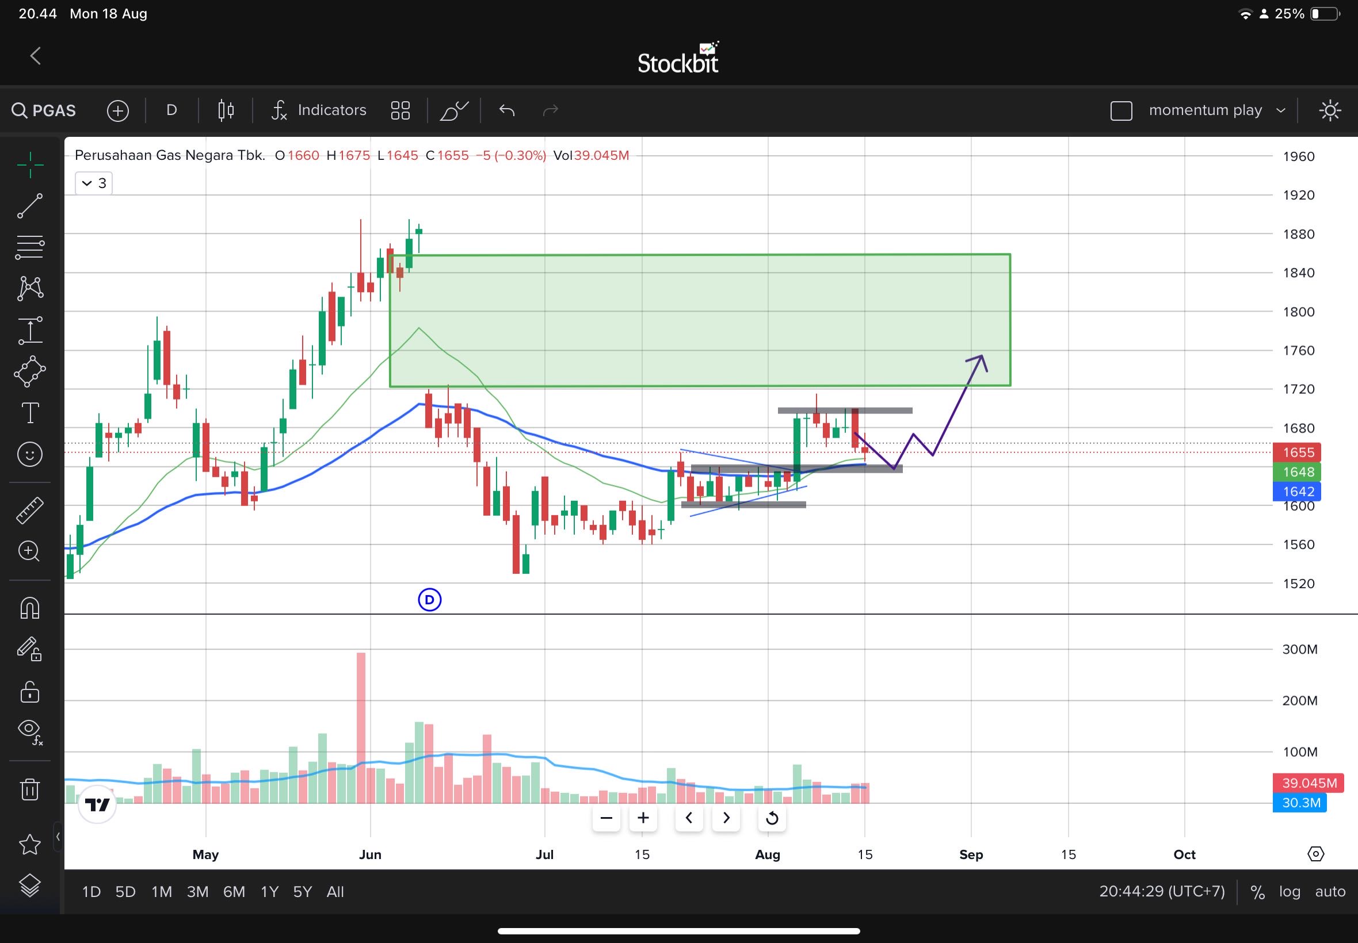
Task: Open the TradingView logo link
Action: pos(98,805)
